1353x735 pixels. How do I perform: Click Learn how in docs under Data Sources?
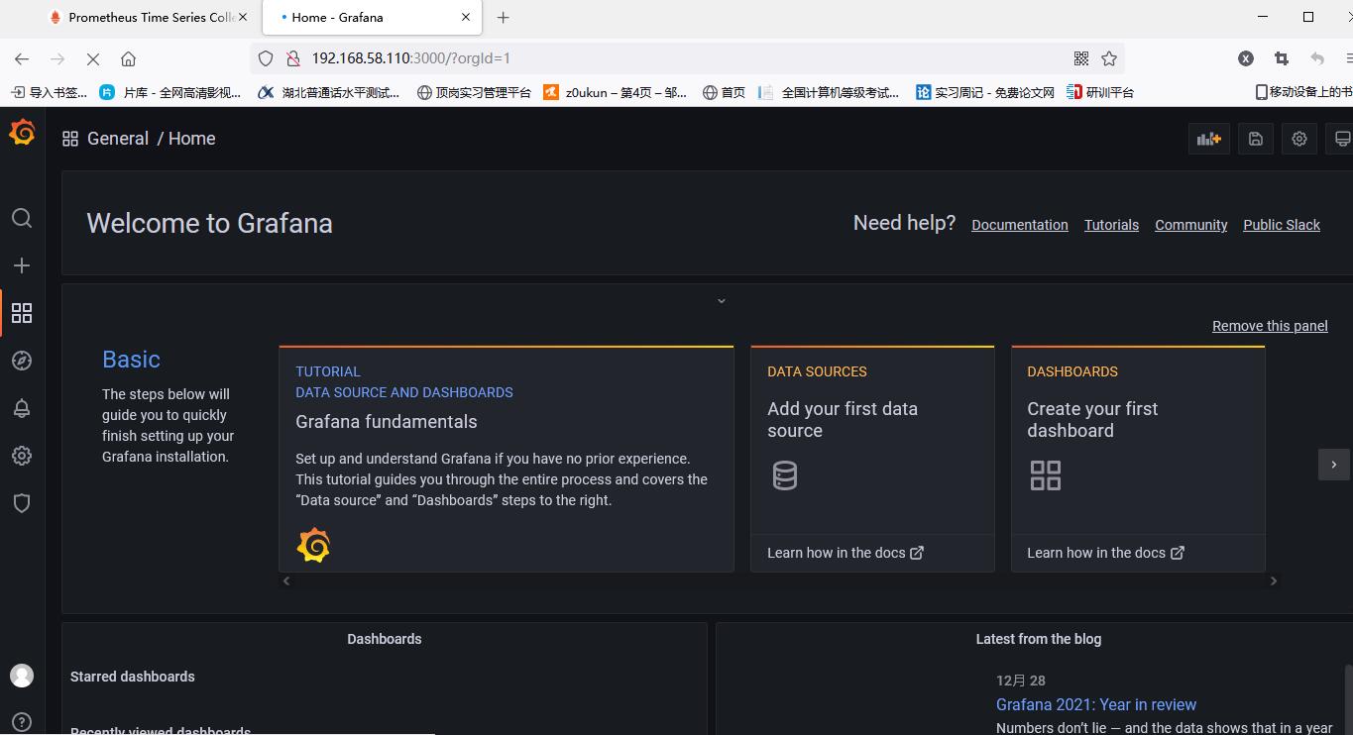pyautogui.click(x=846, y=553)
